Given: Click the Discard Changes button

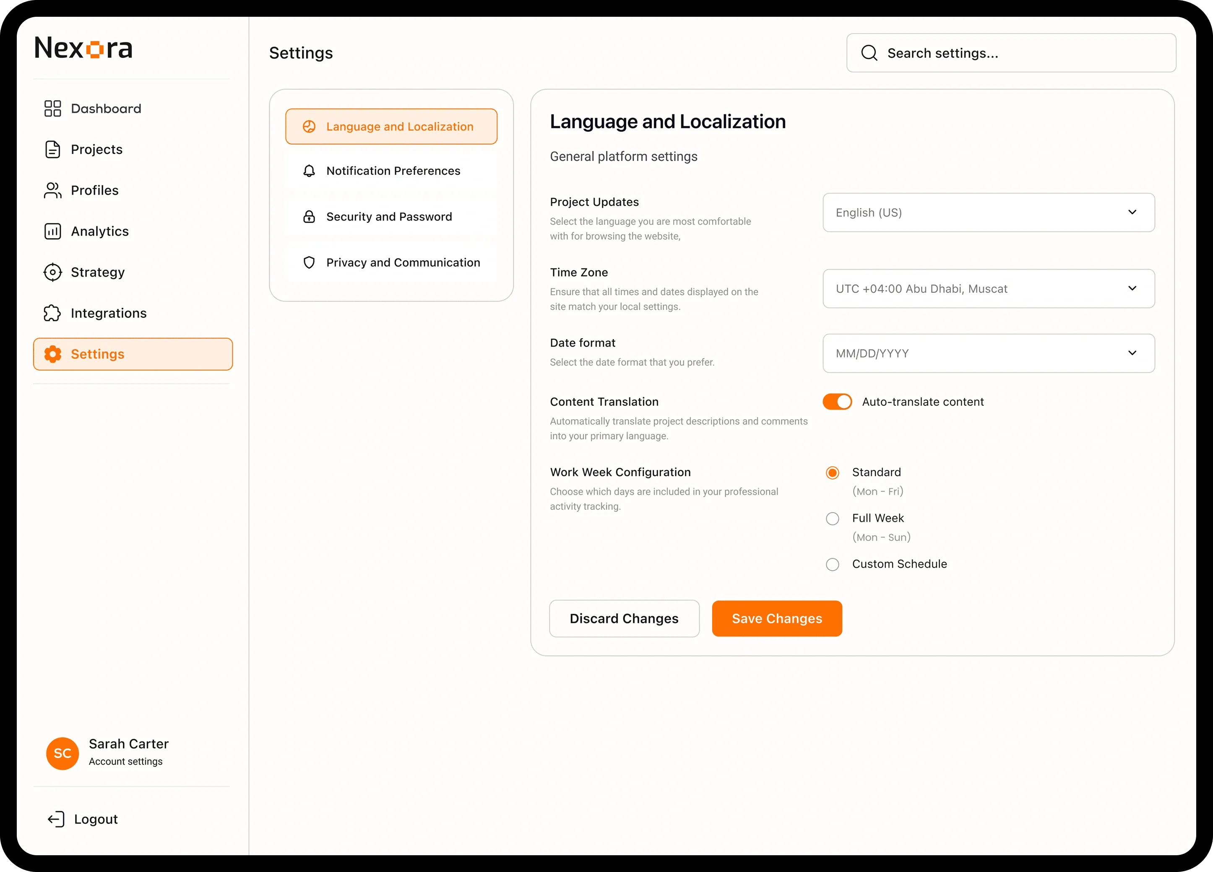Looking at the screenshot, I should (624, 619).
